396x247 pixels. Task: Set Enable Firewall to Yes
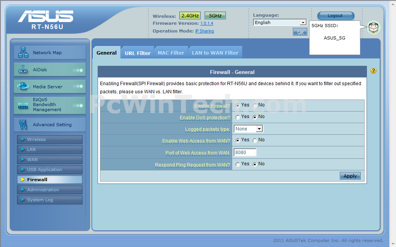tap(238, 105)
